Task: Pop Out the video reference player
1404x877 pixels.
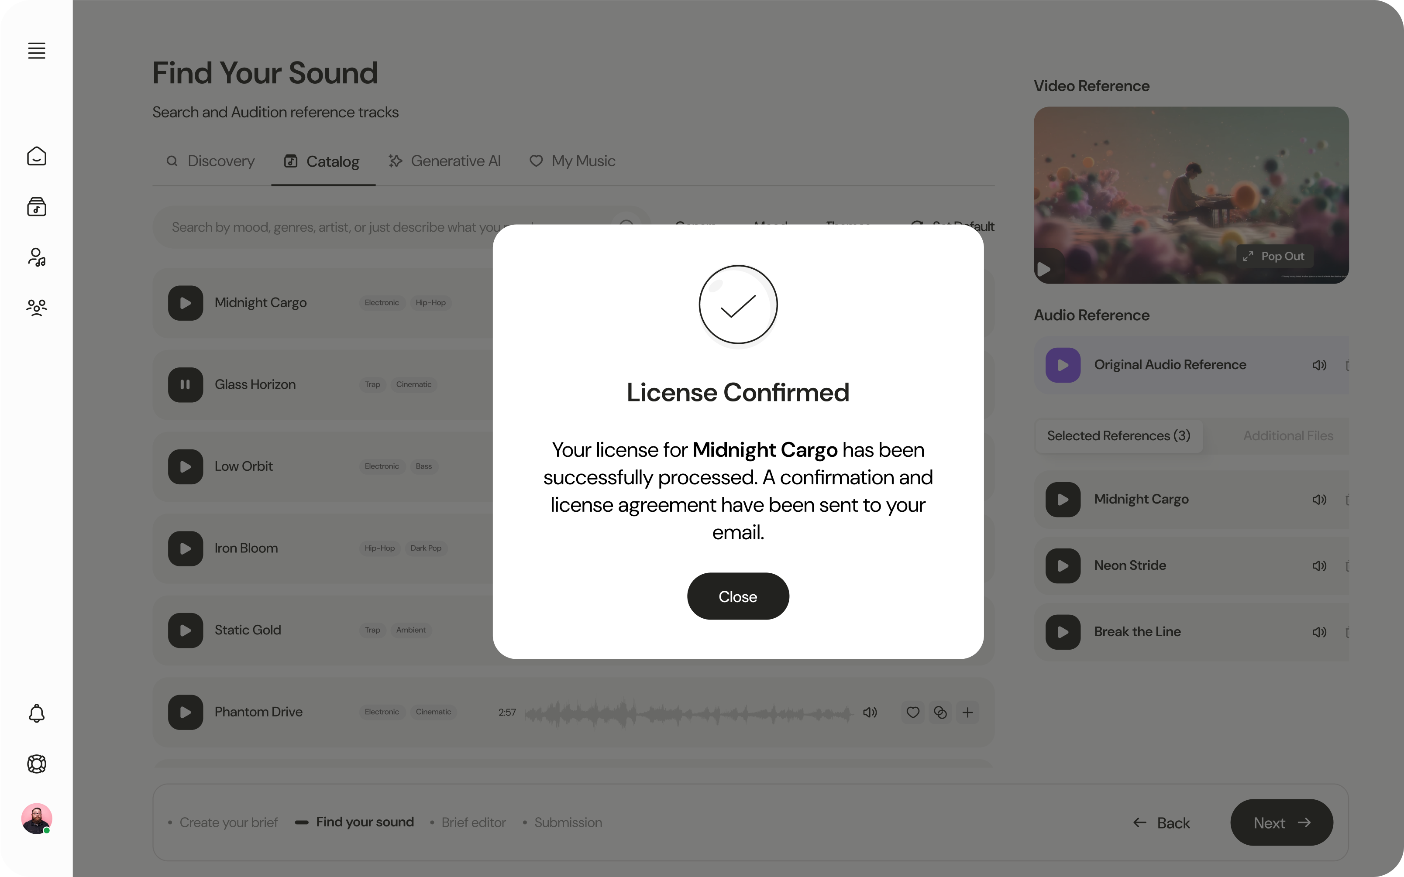Action: 1273,256
